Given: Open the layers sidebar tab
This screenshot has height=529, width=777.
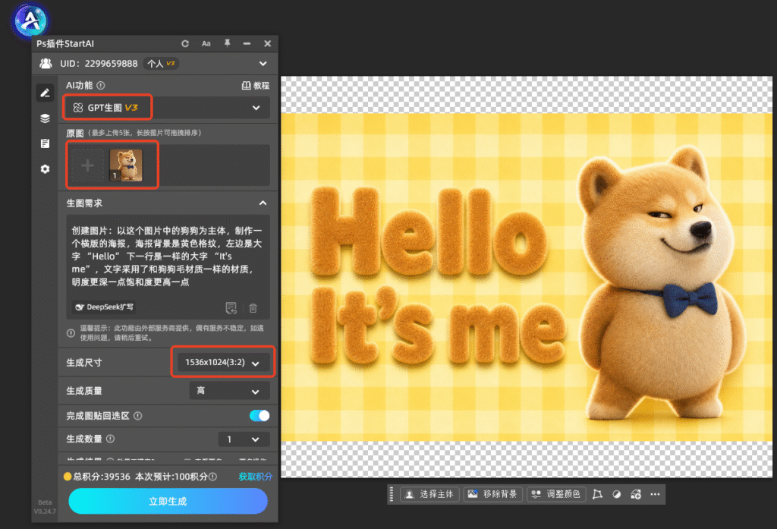Looking at the screenshot, I should (45, 118).
